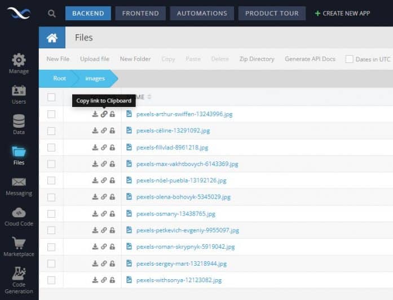Toggle the Dates in UTC checkbox
This screenshot has width=393, height=300.
click(x=350, y=59)
